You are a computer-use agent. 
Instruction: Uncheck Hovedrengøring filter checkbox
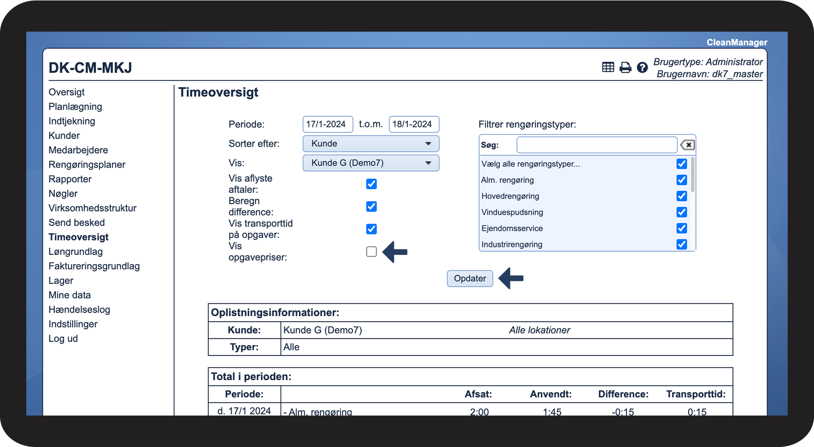click(681, 196)
